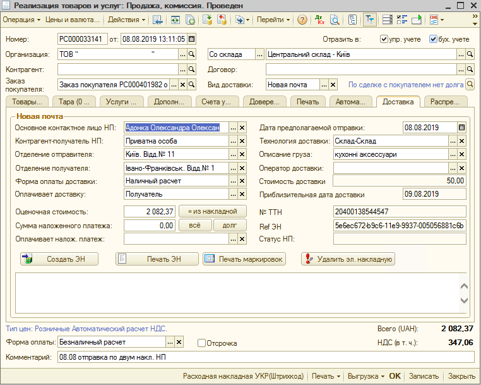
Task: Enable the Отсрочка checkbox
Action: tap(201, 343)
